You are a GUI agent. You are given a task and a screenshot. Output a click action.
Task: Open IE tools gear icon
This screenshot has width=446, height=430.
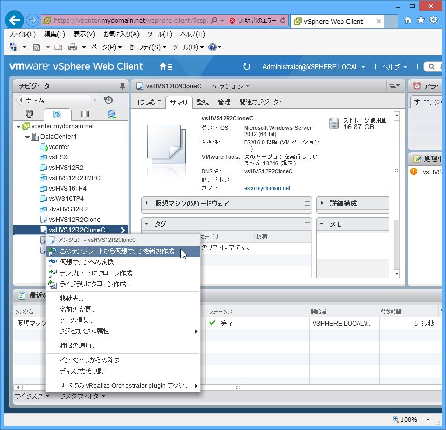coord(434,20)
